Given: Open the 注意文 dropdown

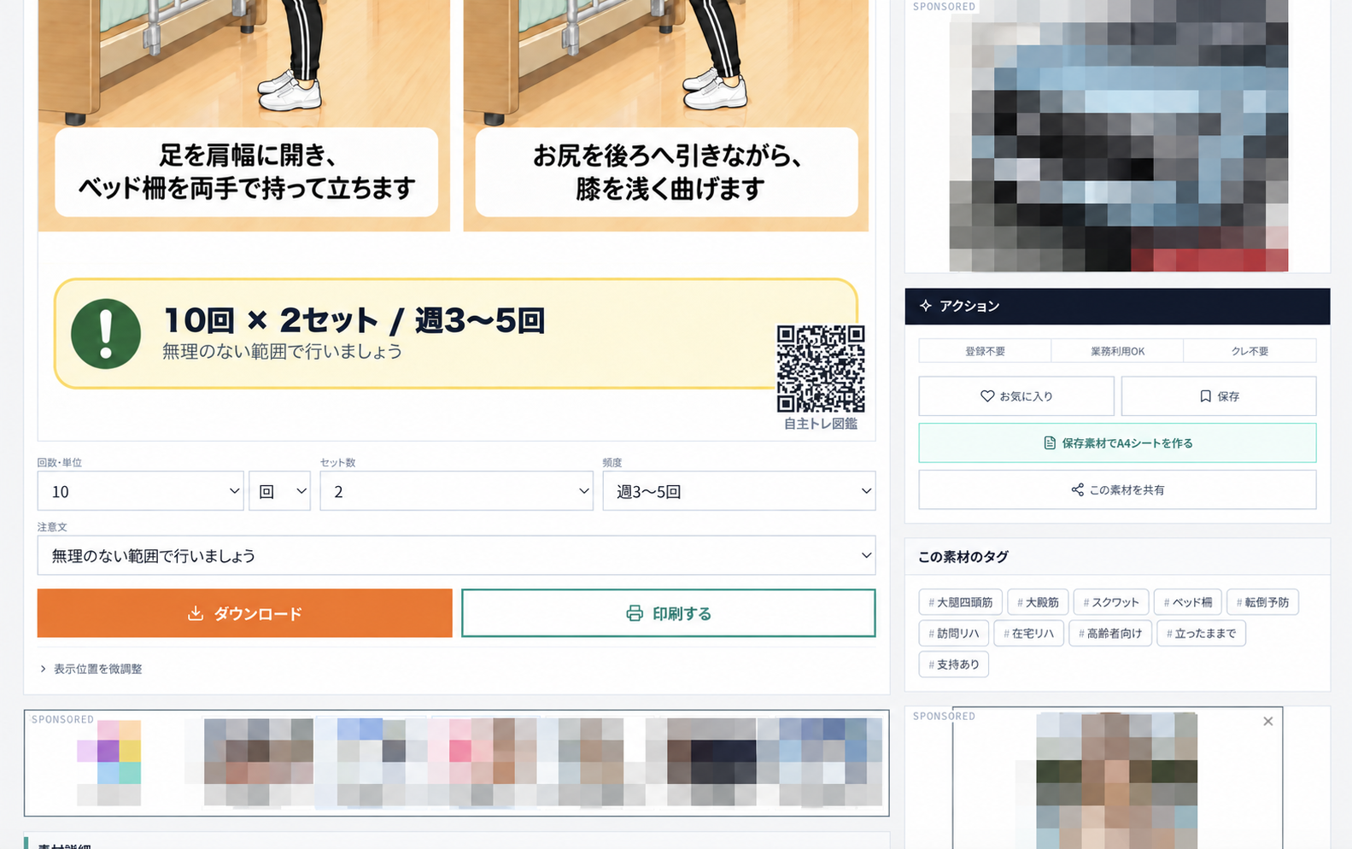Looking at the screenshot, I should pyautogui.click(x=457, y=555).
